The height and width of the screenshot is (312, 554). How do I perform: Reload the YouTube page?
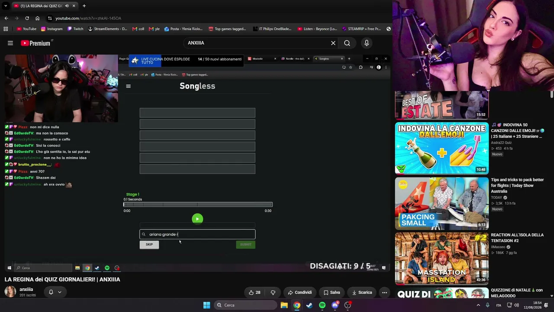coord(27,18)
